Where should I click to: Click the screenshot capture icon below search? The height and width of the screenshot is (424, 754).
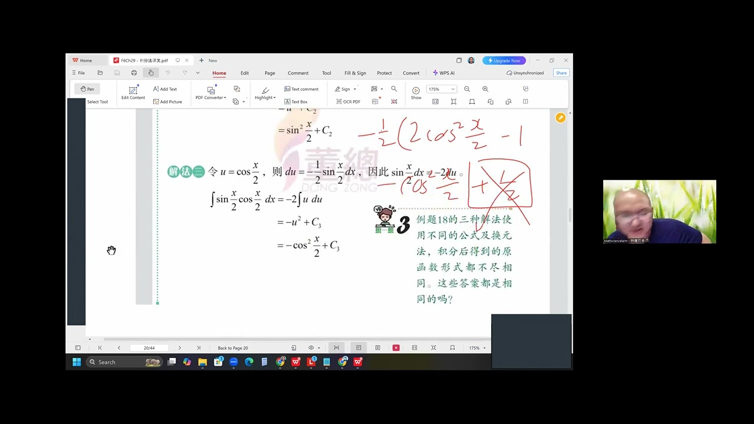click(394, 102)
